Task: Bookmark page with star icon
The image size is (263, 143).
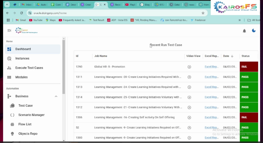Action: tap(203, 13)
